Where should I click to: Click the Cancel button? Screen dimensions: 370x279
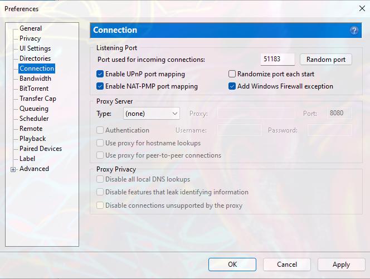coord(287,265)
